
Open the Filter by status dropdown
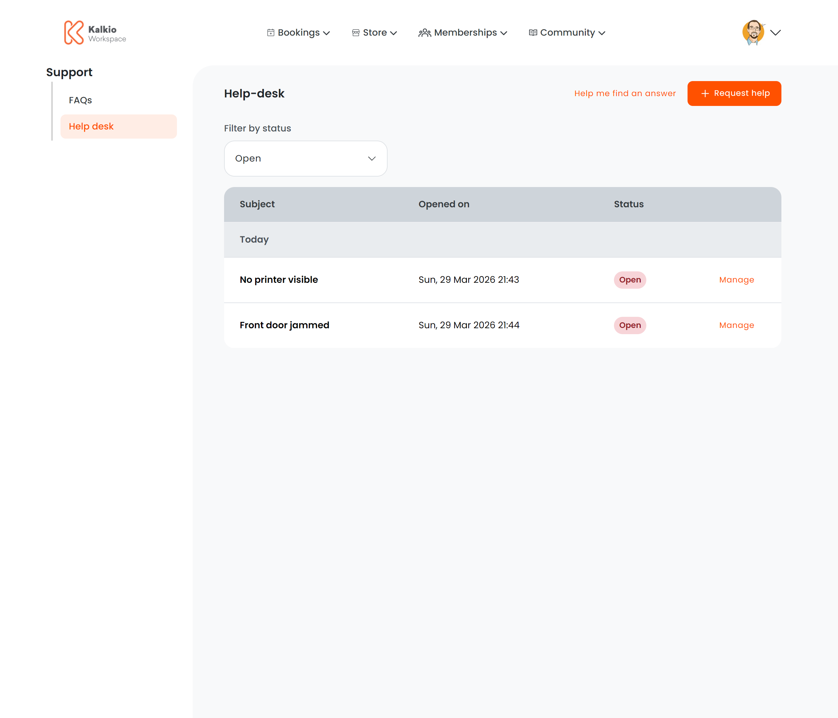(306, 159)
